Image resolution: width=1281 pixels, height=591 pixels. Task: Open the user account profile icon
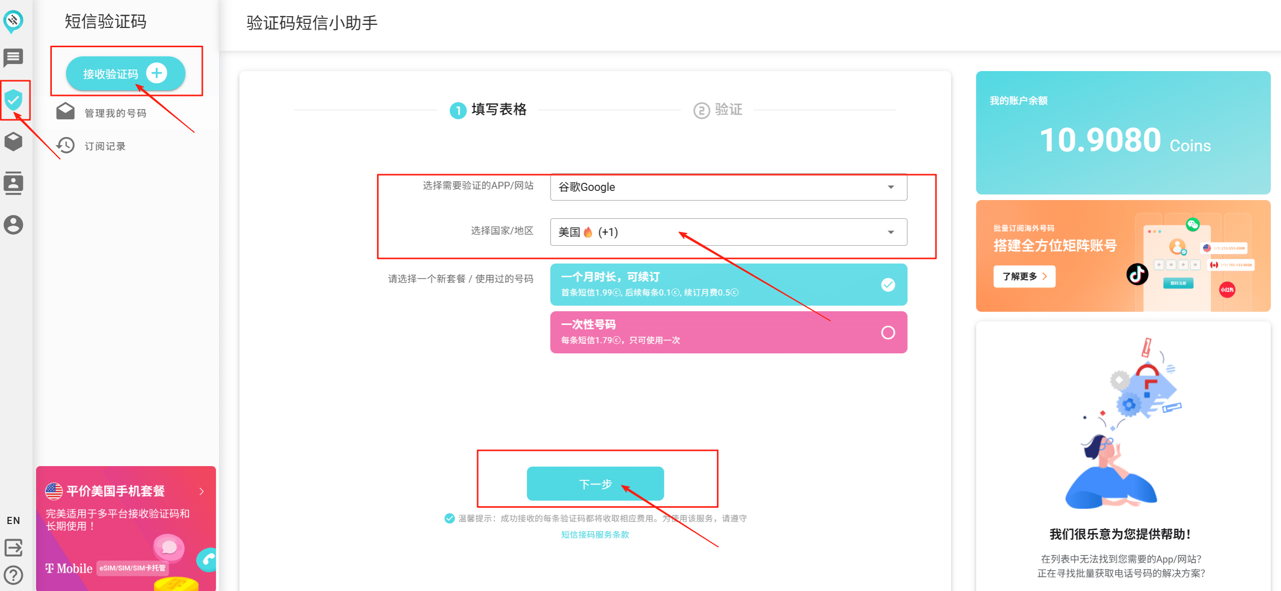click(x=13, y=224)
